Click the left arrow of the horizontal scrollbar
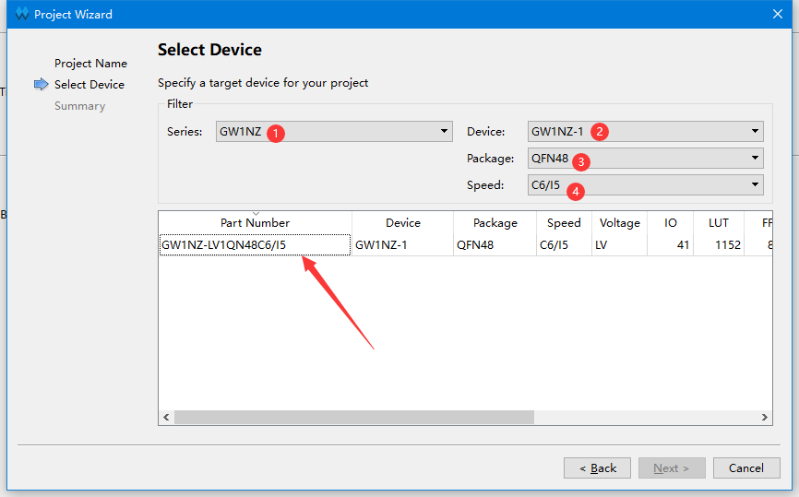This screenshot has height=497, width=799. [x=166, y=417]
